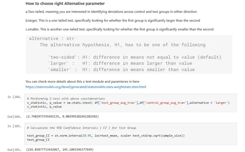Click the 'How to choose right Alternative parameter' heading

(65, 4)
